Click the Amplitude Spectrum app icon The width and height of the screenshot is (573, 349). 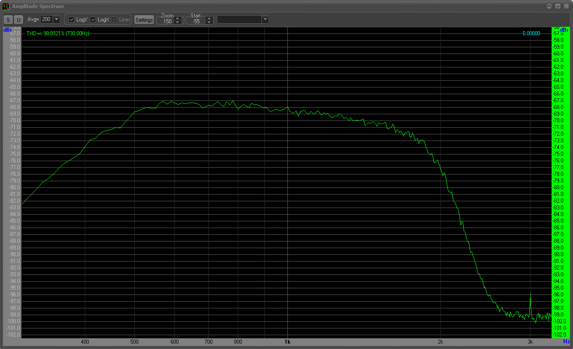point(6,6)
